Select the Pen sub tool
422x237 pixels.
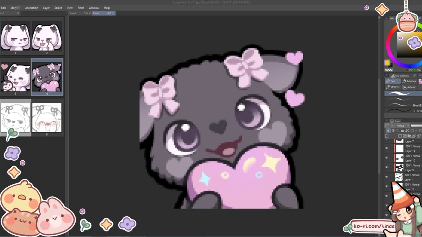click(393, 81)
